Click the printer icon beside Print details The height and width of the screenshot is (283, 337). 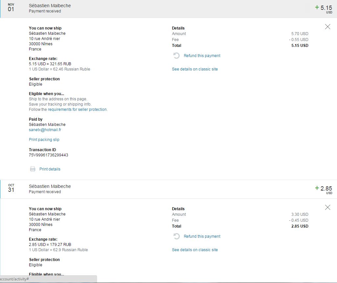click(33, 169)
